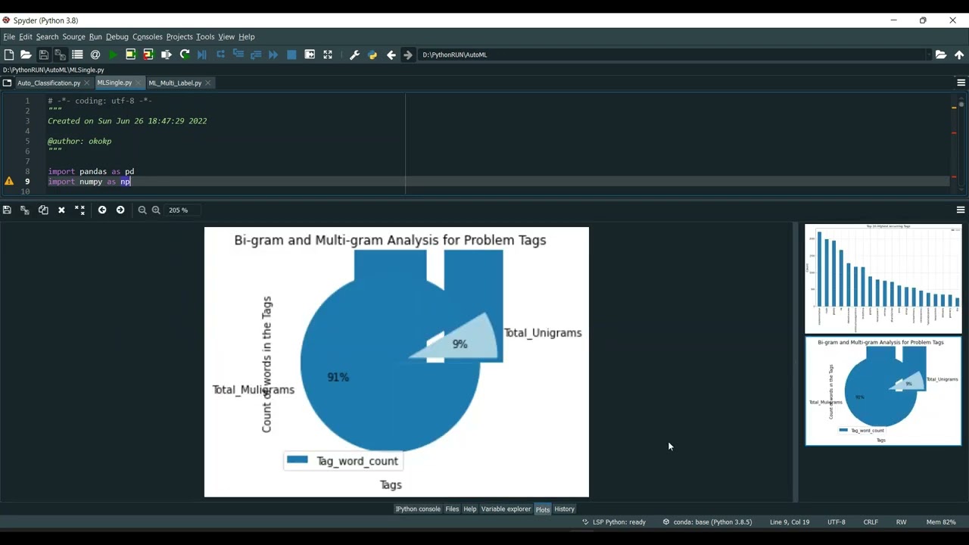This screenshot has height=545, width=969.
Task: Remove the current plot with the X icon
Action: 61,210
